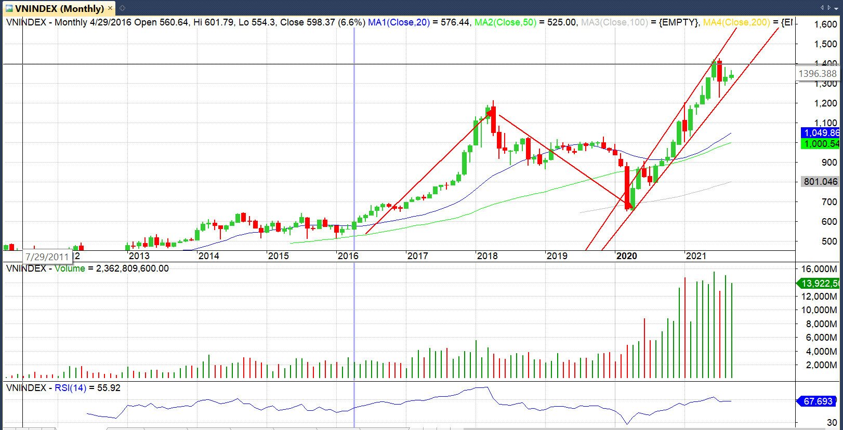The image size is (843, 430).
Task: Open a new chart tab with plus icon
Action: pyautogui.click(x=122, y=8)
